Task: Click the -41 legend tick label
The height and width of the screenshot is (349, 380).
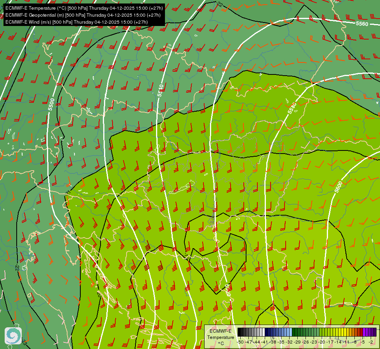Action: (x=264, y=342)
